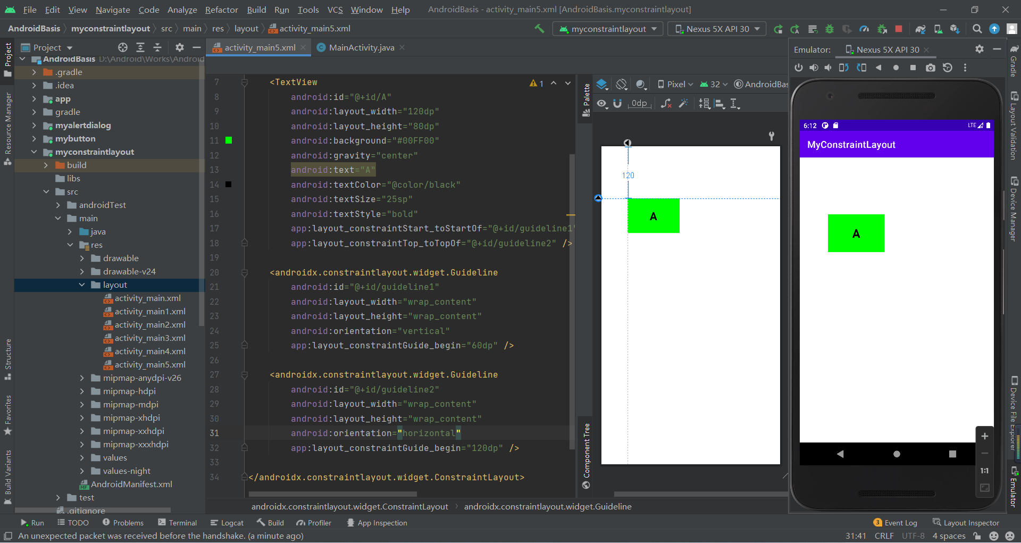Screen dimensions: 1021x543
Task: Open emulator snapshots clock icon
Action: click(948, 68)
